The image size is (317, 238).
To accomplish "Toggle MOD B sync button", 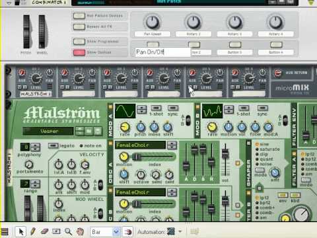I will (x=263, y=108).
